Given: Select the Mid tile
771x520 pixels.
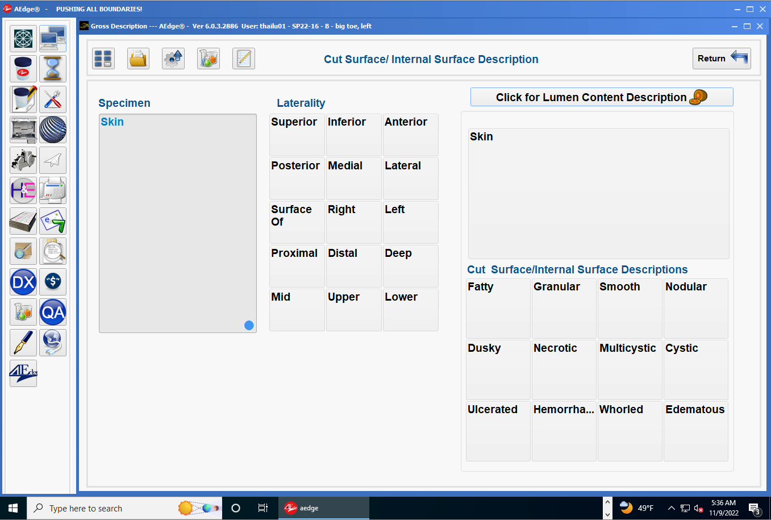Looking at the screenshot, I should 297,310.
